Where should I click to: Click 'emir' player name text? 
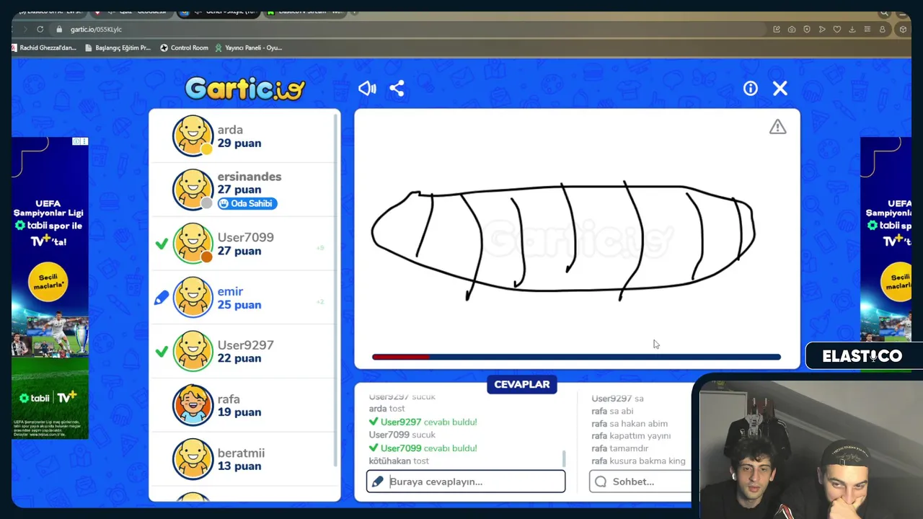coord(230,291)
